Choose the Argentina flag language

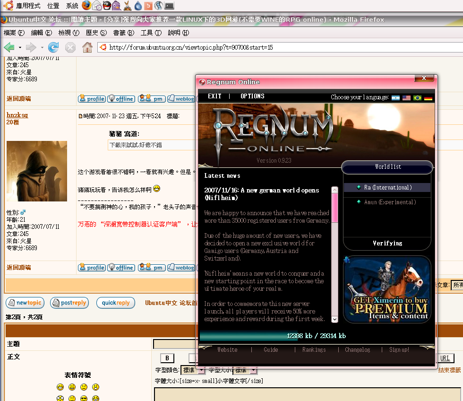395,98
